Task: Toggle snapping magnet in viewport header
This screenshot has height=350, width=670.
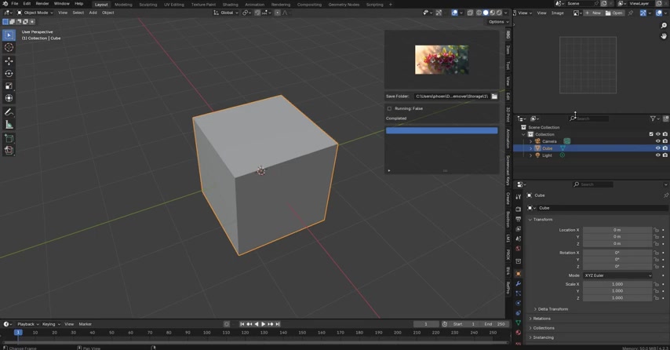Action: click(x=257, y=13)
